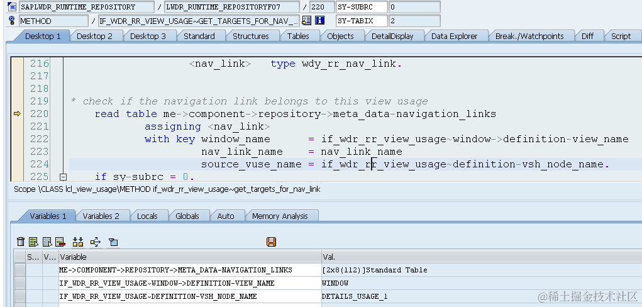
Task: Delete variables using the trash can icon
Action: click(21, 242)
